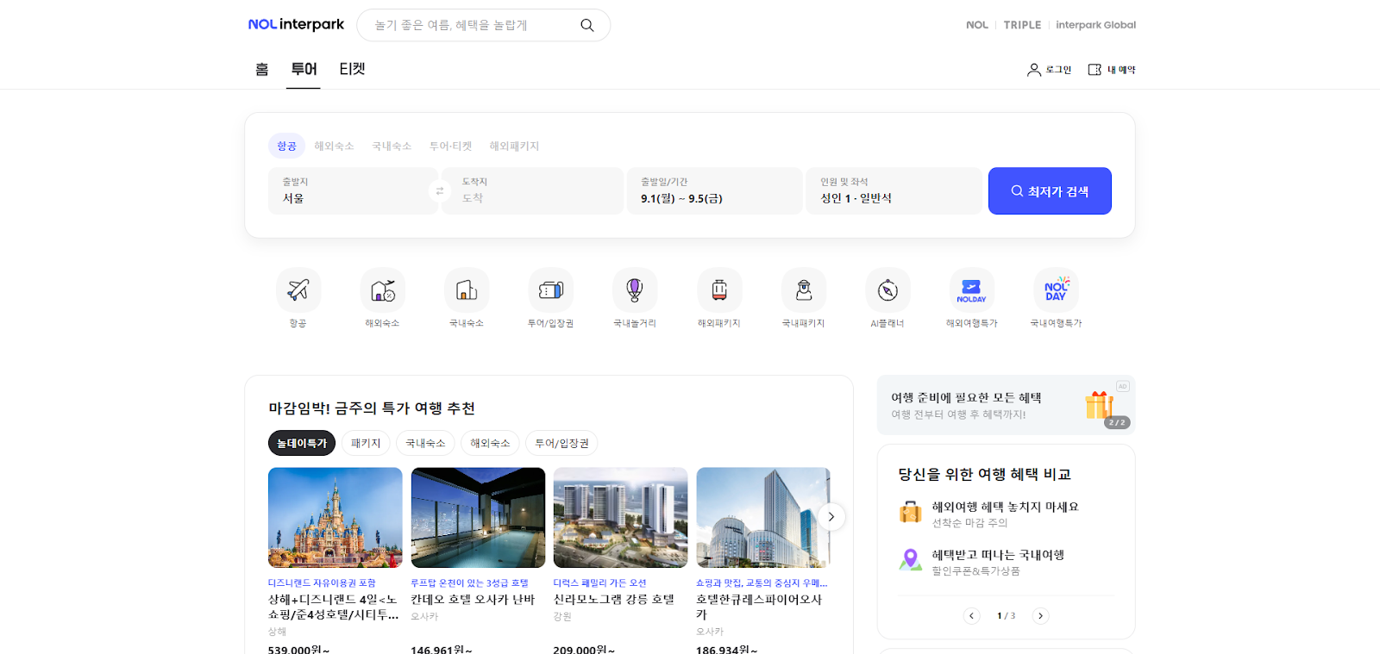Switch to the 투어 tab
The height and width of the screenshot is (654, 1380).
tap(304, 69)
